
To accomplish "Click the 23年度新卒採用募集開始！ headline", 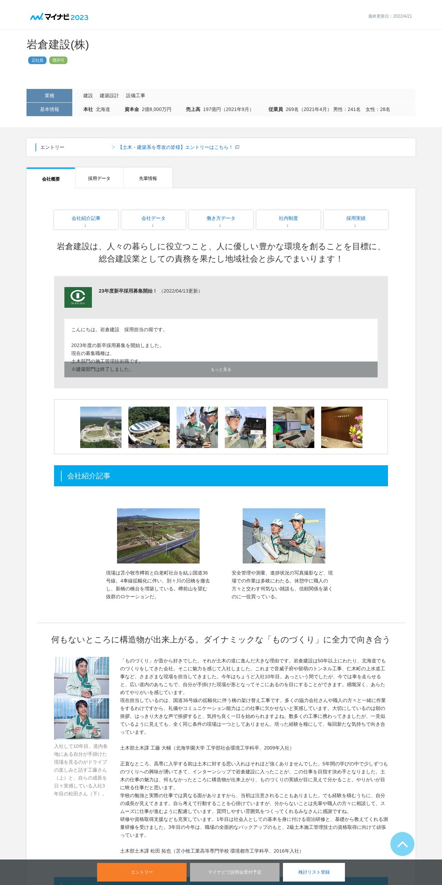I will click(128, 291).
